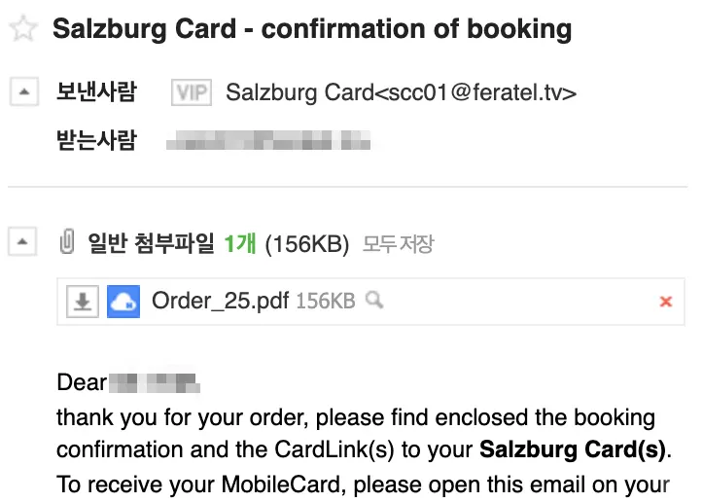Click the 일반 첨부파일 label
The height and width of the screenshot is (502, 703).
tap(151, 243)
